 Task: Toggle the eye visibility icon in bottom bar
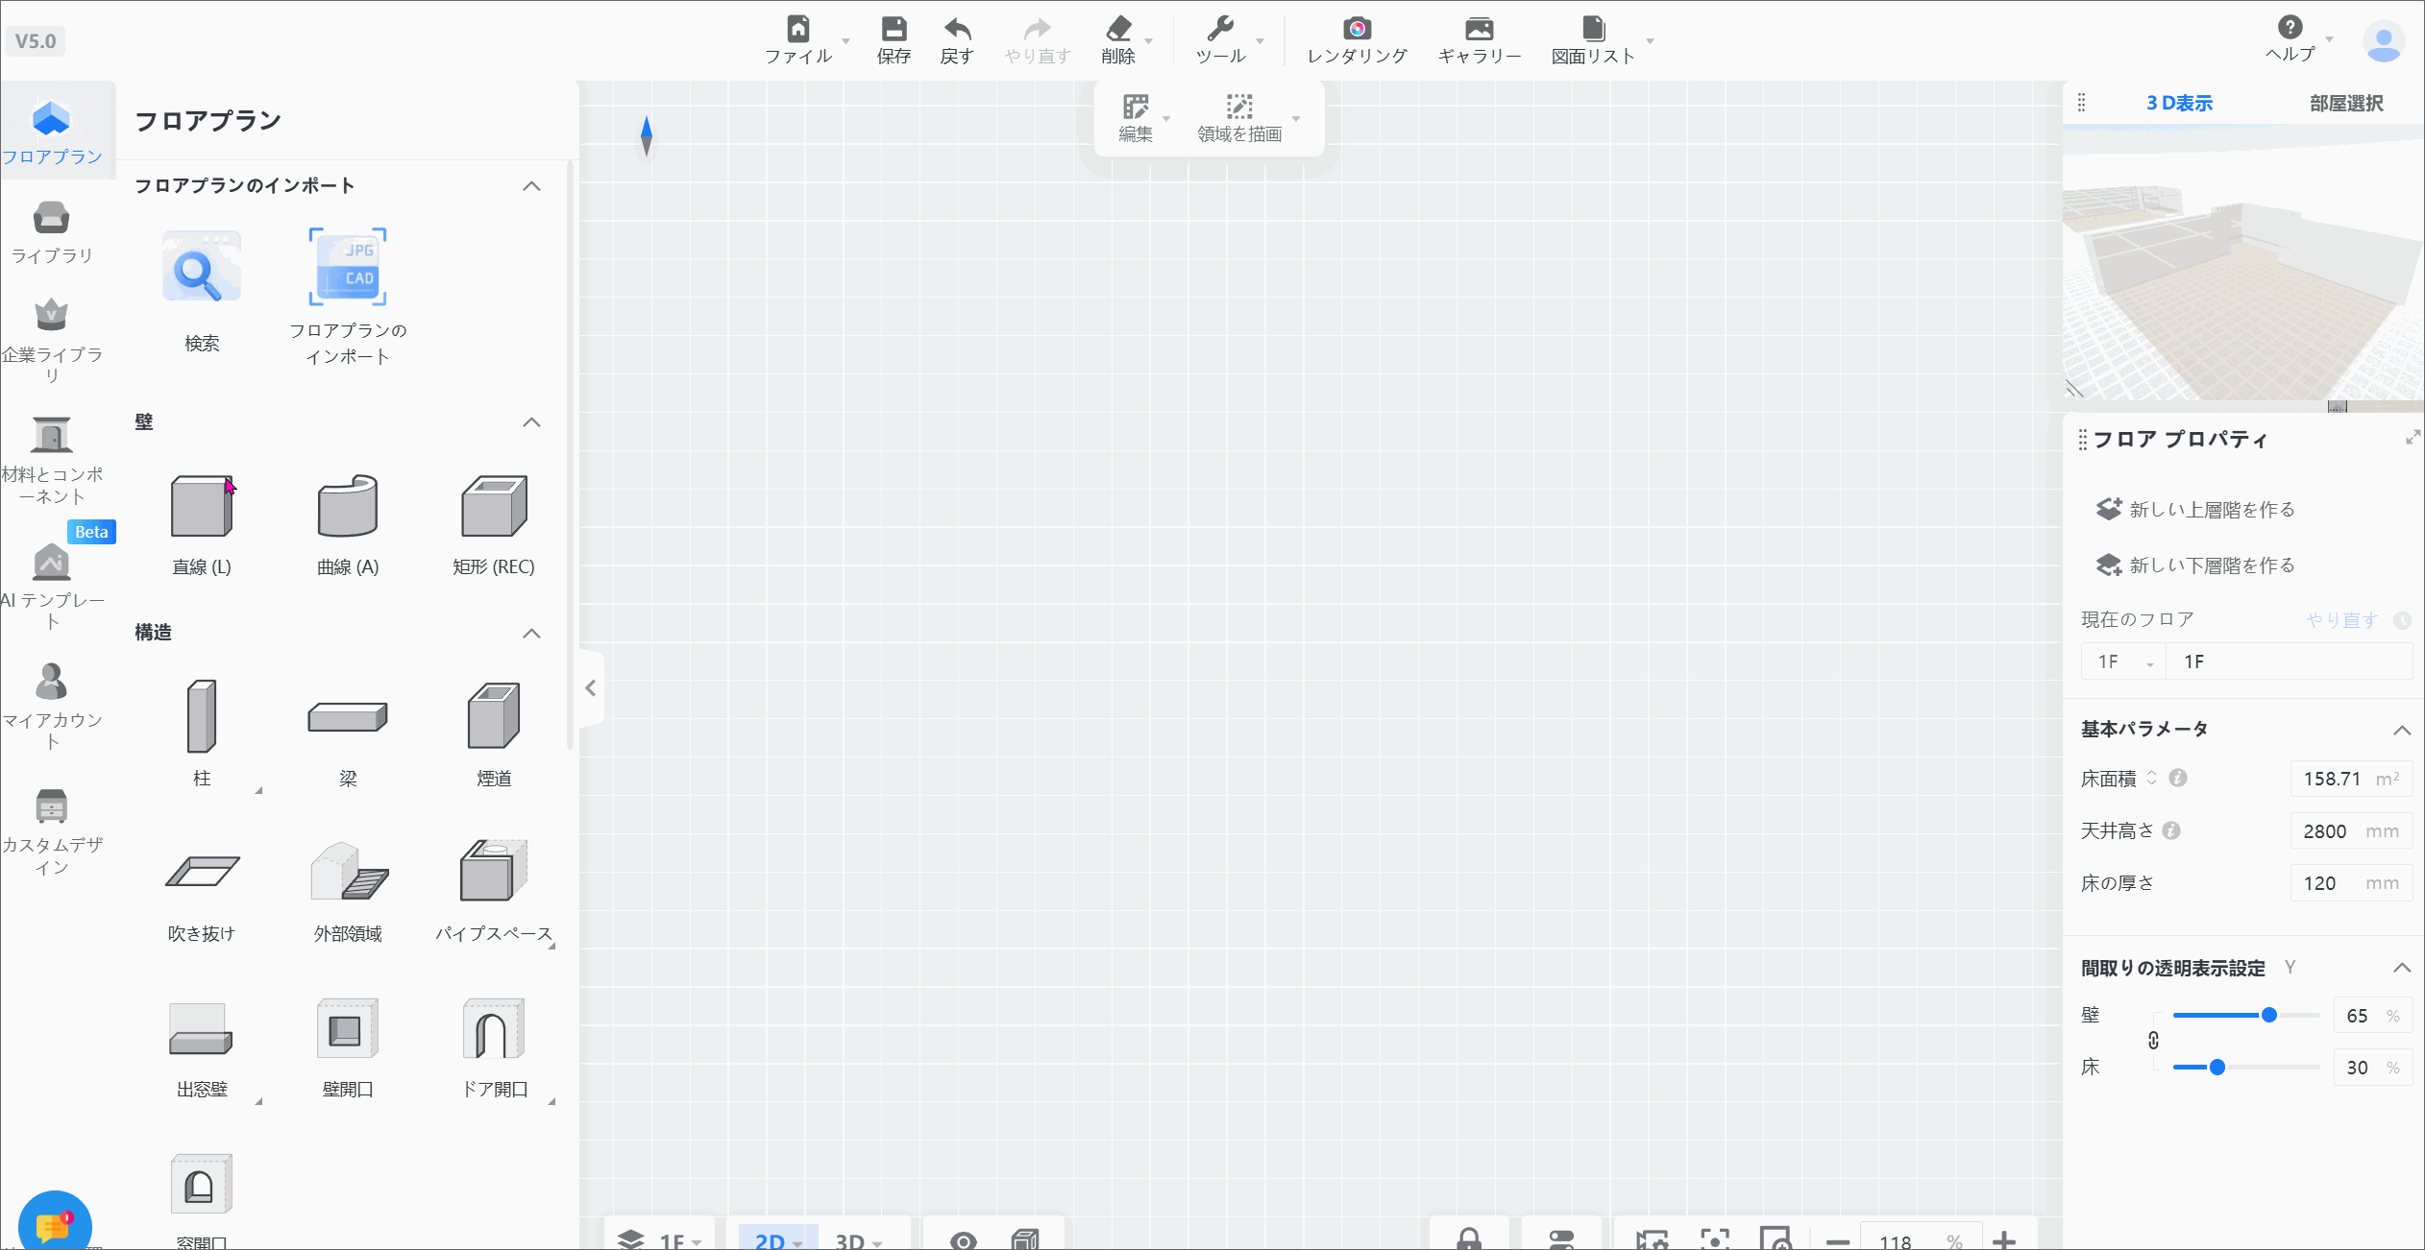click(x=963, y=1240)
